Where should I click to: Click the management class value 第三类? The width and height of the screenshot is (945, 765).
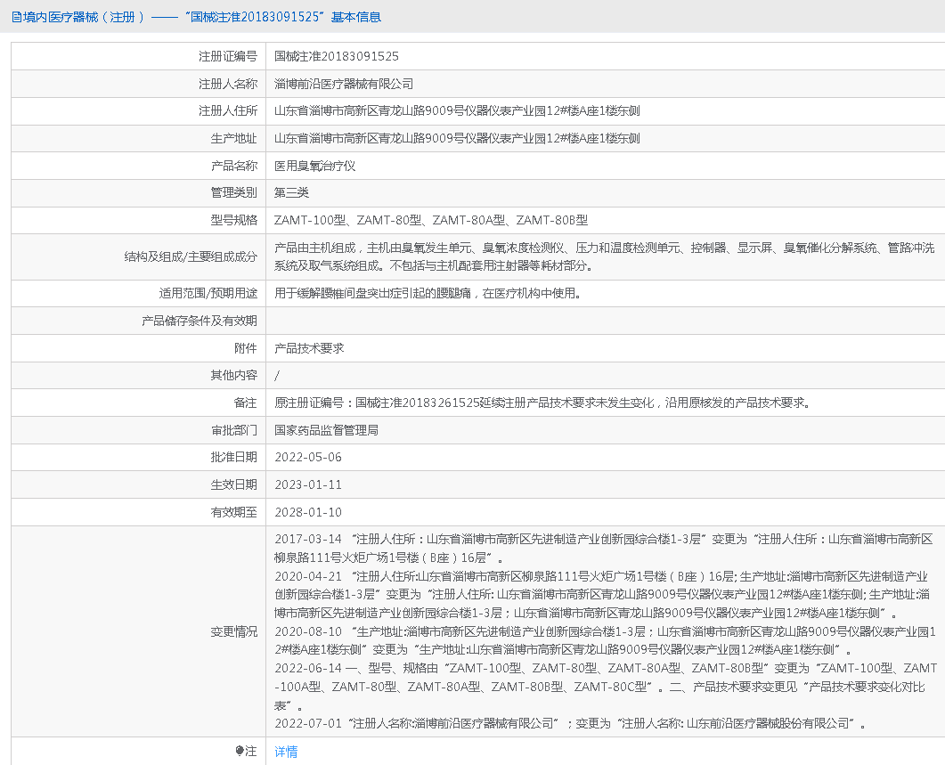tap(291, 192)
